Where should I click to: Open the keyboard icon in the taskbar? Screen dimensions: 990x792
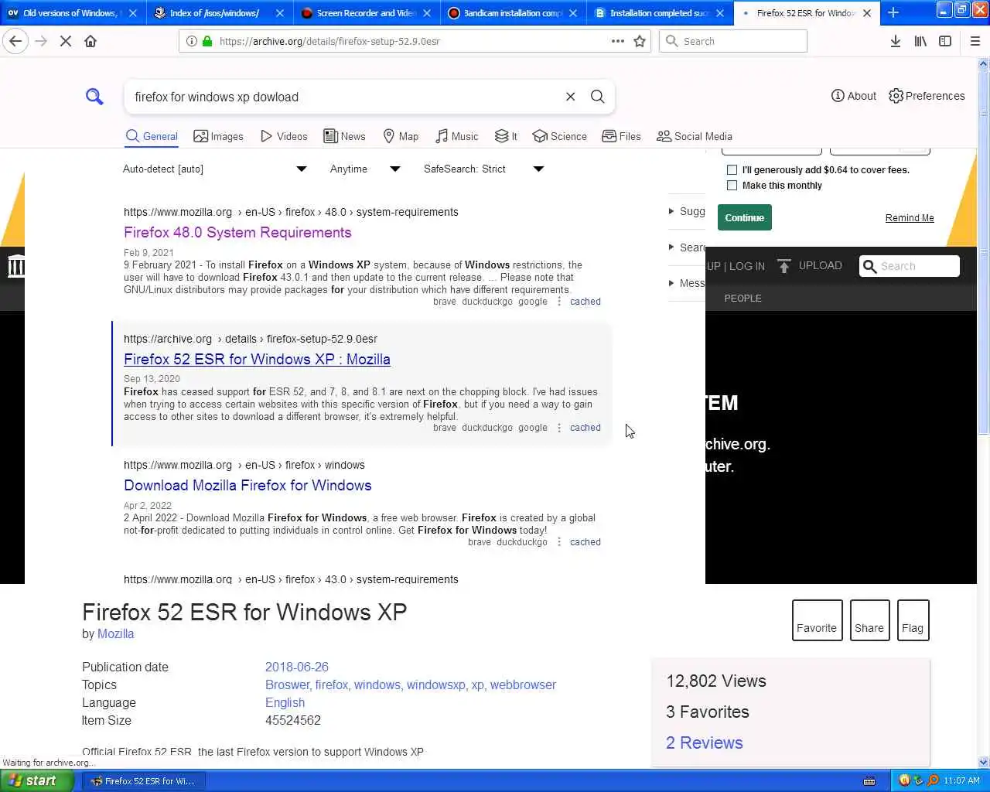pyautogui.click(x=869, y=781)
